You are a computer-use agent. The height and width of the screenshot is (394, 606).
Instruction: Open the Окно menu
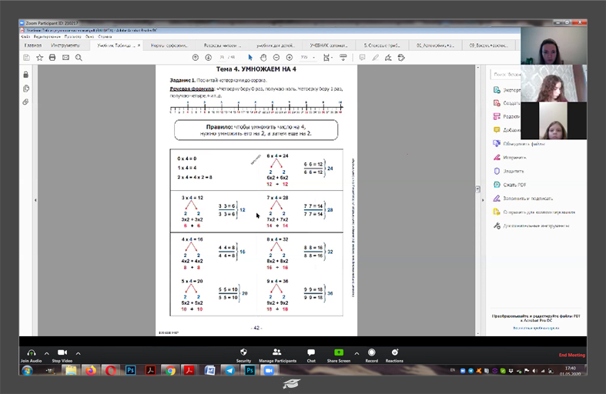click(89, 37)
